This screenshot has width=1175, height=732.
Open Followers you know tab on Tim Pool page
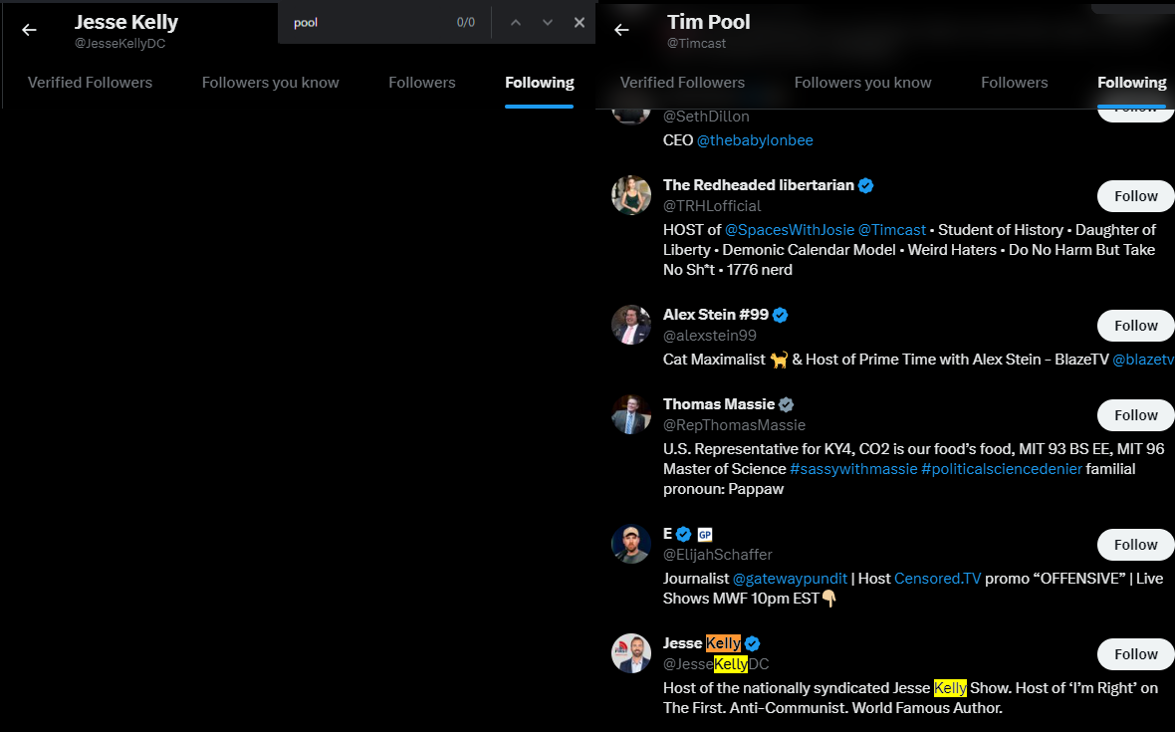click(x=863, y=83)
